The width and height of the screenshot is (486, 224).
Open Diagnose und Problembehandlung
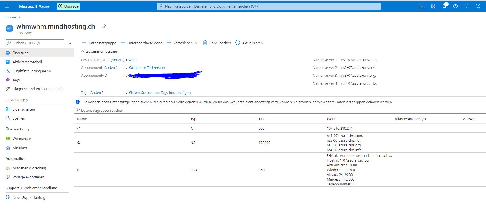tap(37, 89)
